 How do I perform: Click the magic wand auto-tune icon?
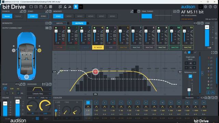click(x=70, y=7)
